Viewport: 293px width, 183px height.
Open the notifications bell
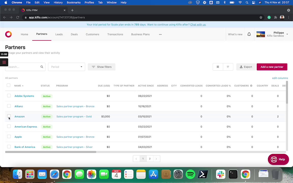249,34
